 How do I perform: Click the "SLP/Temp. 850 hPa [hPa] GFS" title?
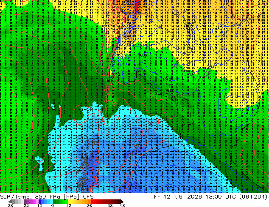coord(47,197)
